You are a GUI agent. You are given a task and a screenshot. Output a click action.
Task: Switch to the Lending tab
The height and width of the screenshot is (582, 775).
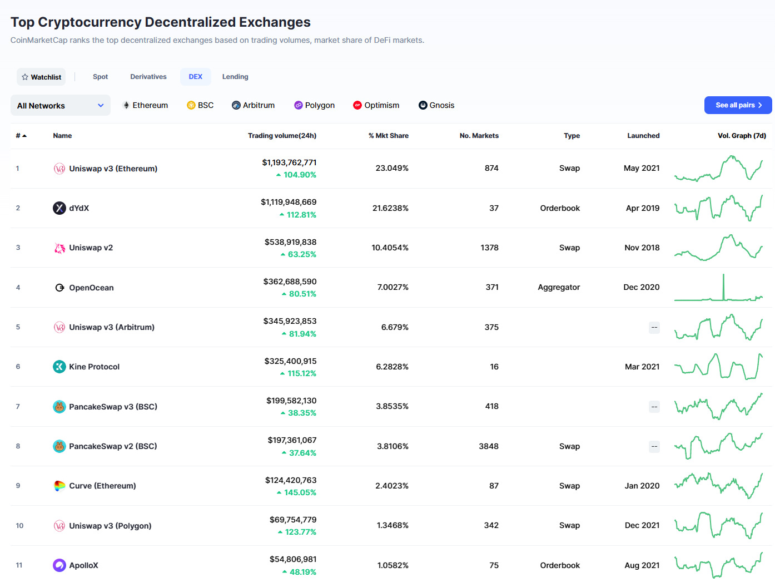point(235,77)
